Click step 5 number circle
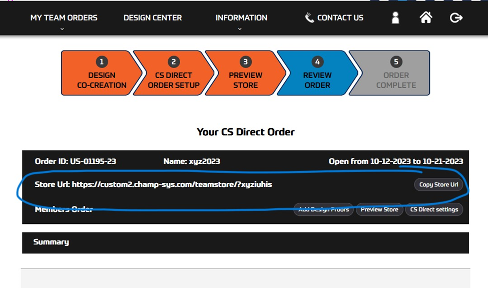The width and height of the screenshot is (488, 288). coord(396,62)
